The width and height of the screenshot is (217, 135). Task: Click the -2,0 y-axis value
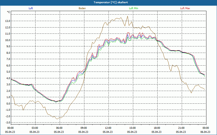[x=8, y=116]
